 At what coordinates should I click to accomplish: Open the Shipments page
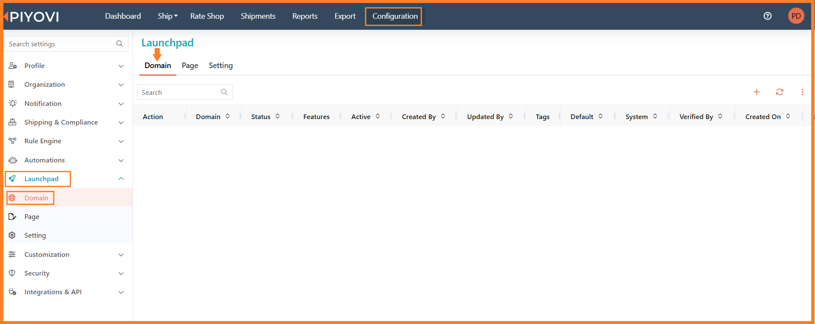point(258,16)
